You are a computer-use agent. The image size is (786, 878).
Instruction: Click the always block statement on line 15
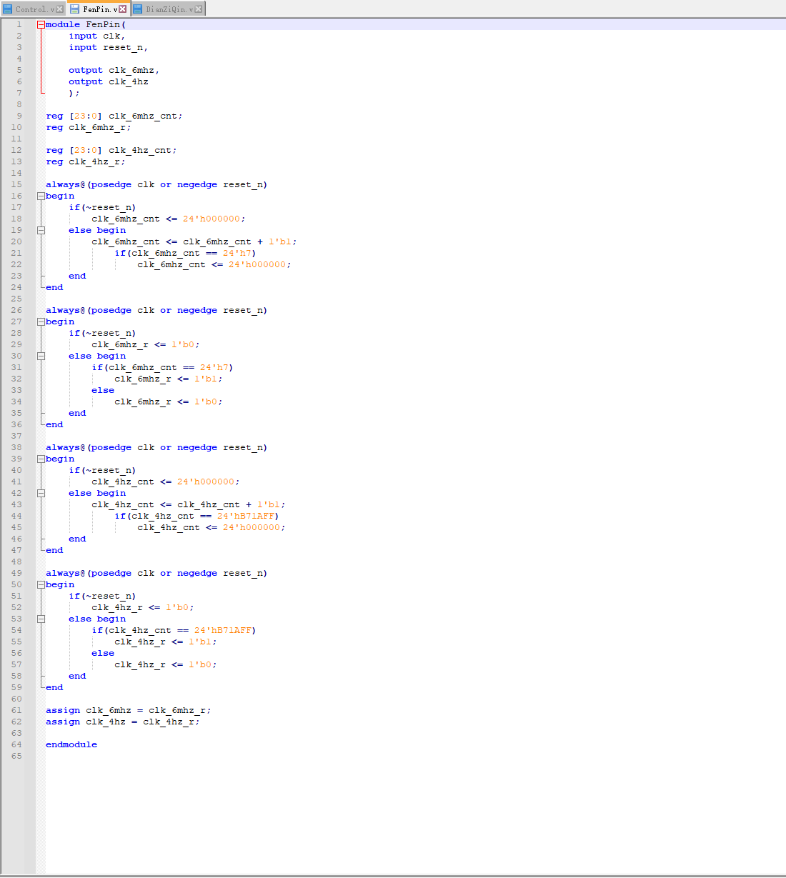click(x=156, y=184)
